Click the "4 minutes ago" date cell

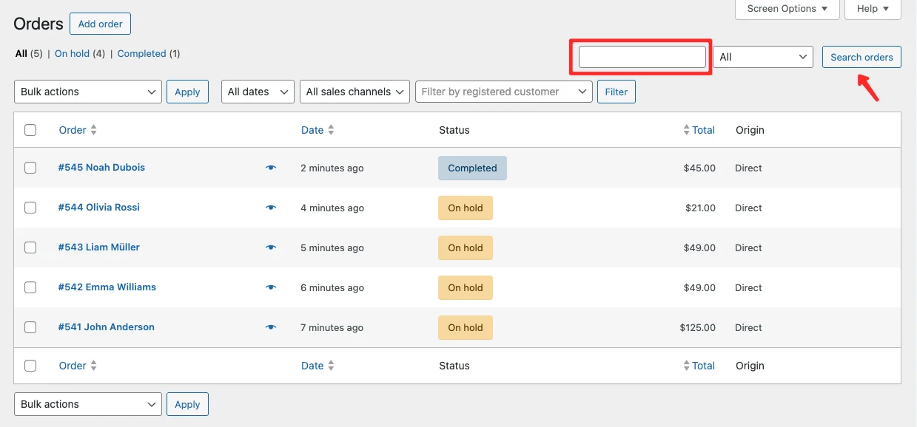pos(332,208)
